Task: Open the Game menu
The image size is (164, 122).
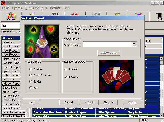Action: [x=6, y=8]
